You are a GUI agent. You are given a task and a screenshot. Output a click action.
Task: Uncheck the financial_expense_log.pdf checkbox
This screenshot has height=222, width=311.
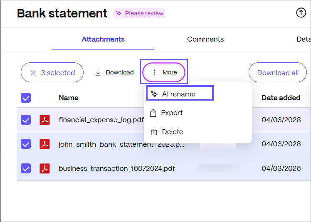26,120
